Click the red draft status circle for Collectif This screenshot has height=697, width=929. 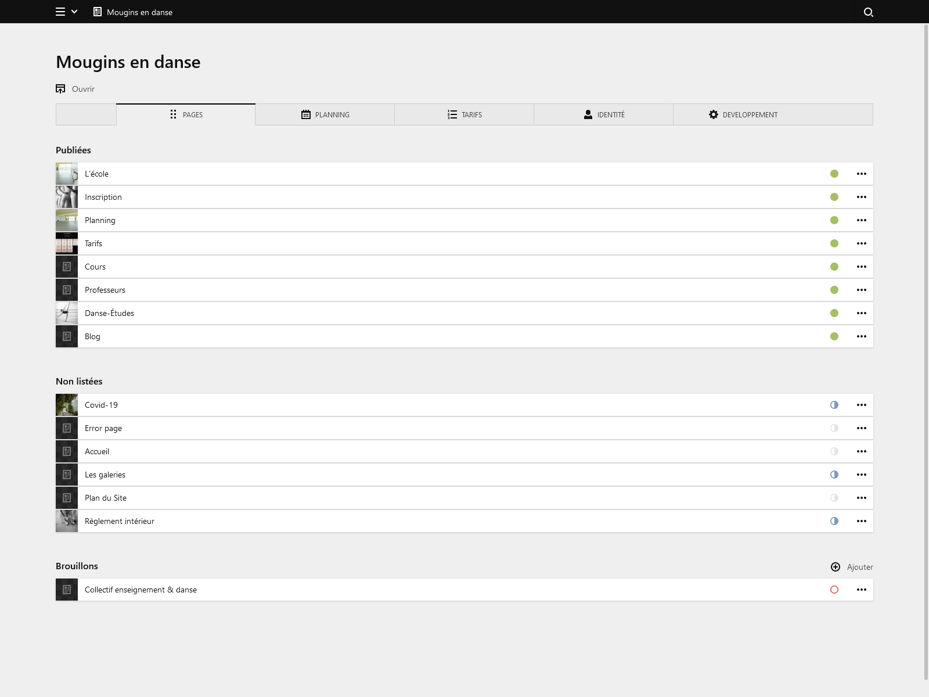pos(834,589)
